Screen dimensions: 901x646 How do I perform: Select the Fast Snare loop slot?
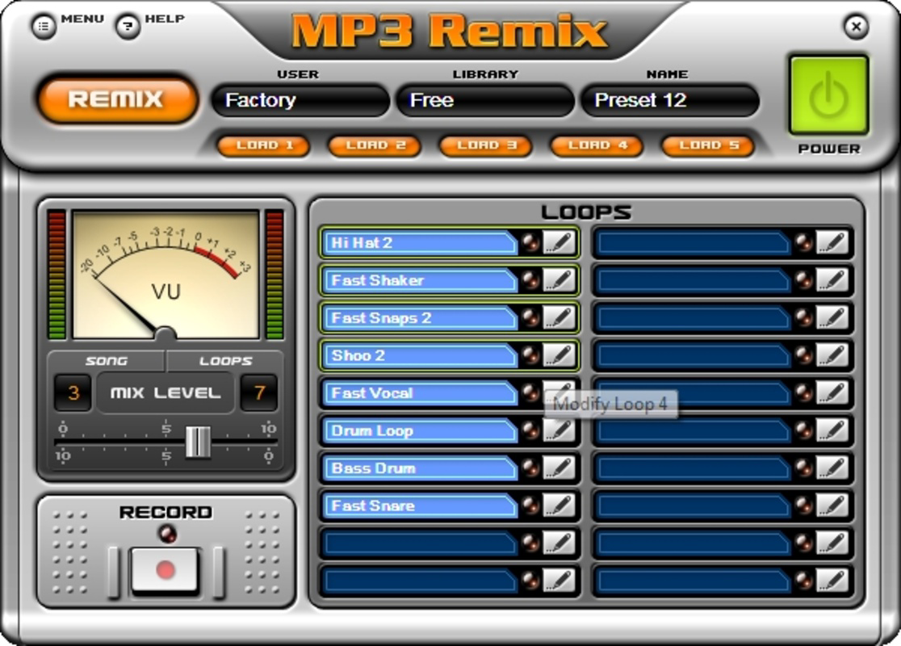420,505
